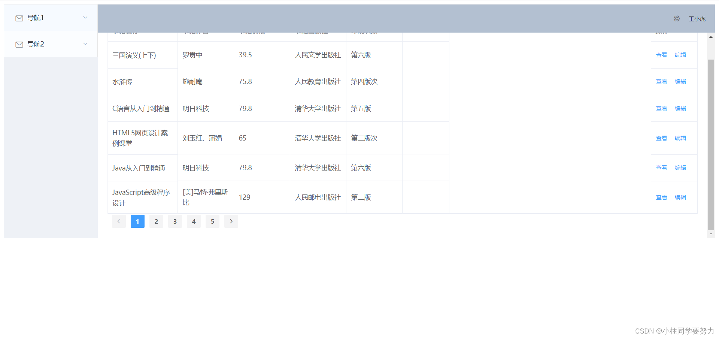Click the publisher cell 人民教育出版社
Image resolution: width=719 pixels, height=338 pixels.
click(x=318, y=82)
